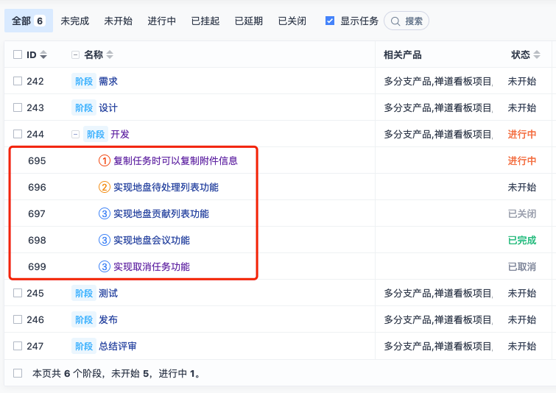Open the 需求 stage link
Viewport: 556px width, 393px height.
pyautogui.click(x=108, y=81)
